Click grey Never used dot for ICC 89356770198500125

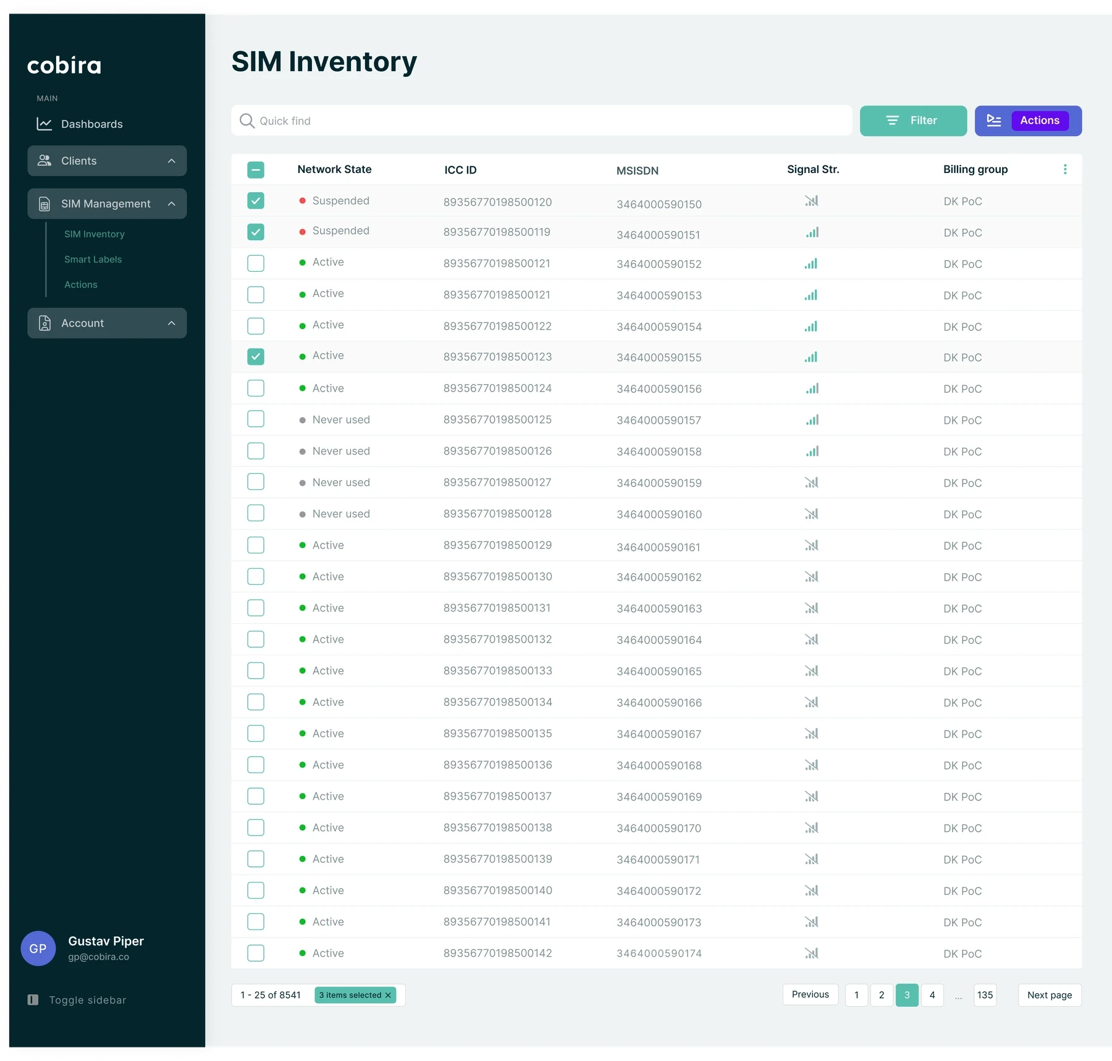pyautogui.click(x=302, y=420)
